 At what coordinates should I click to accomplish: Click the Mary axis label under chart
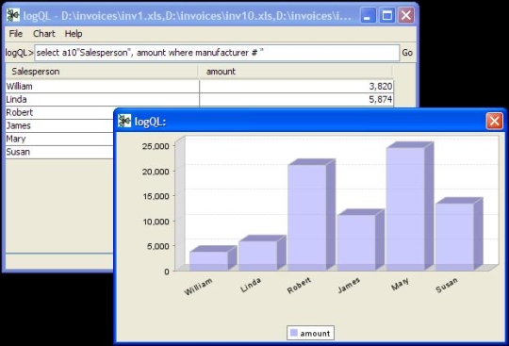pyautogui.click(x=400, y=284)
